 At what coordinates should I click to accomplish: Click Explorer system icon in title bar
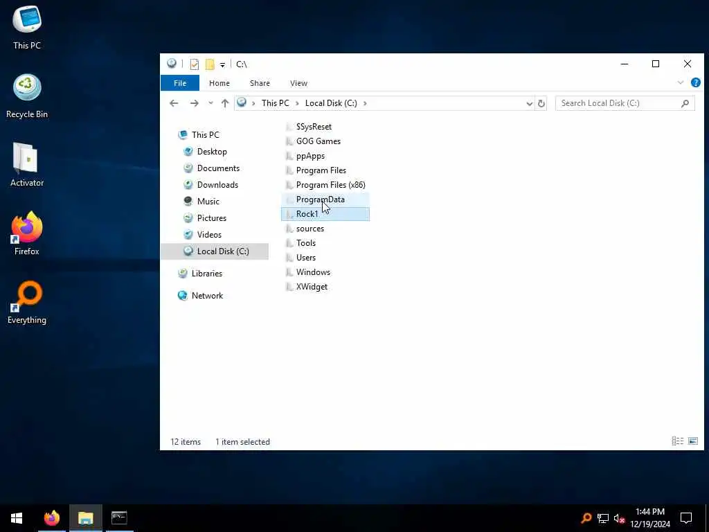pos(172,64)
